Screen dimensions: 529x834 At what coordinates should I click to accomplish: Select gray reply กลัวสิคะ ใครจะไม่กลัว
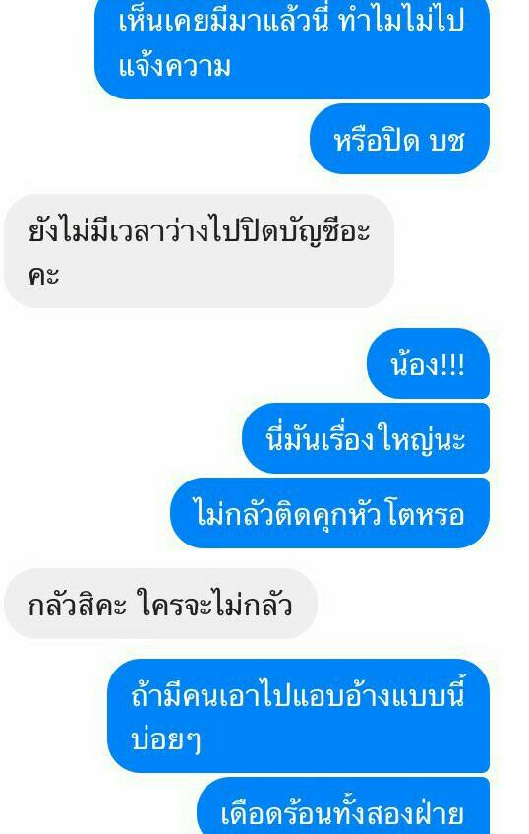point(160,604)
